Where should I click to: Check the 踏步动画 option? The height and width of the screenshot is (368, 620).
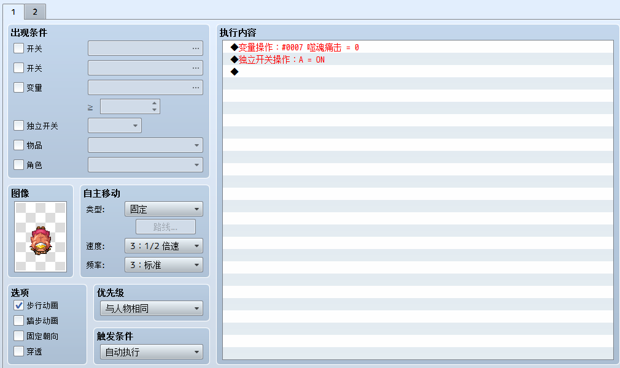18,321
